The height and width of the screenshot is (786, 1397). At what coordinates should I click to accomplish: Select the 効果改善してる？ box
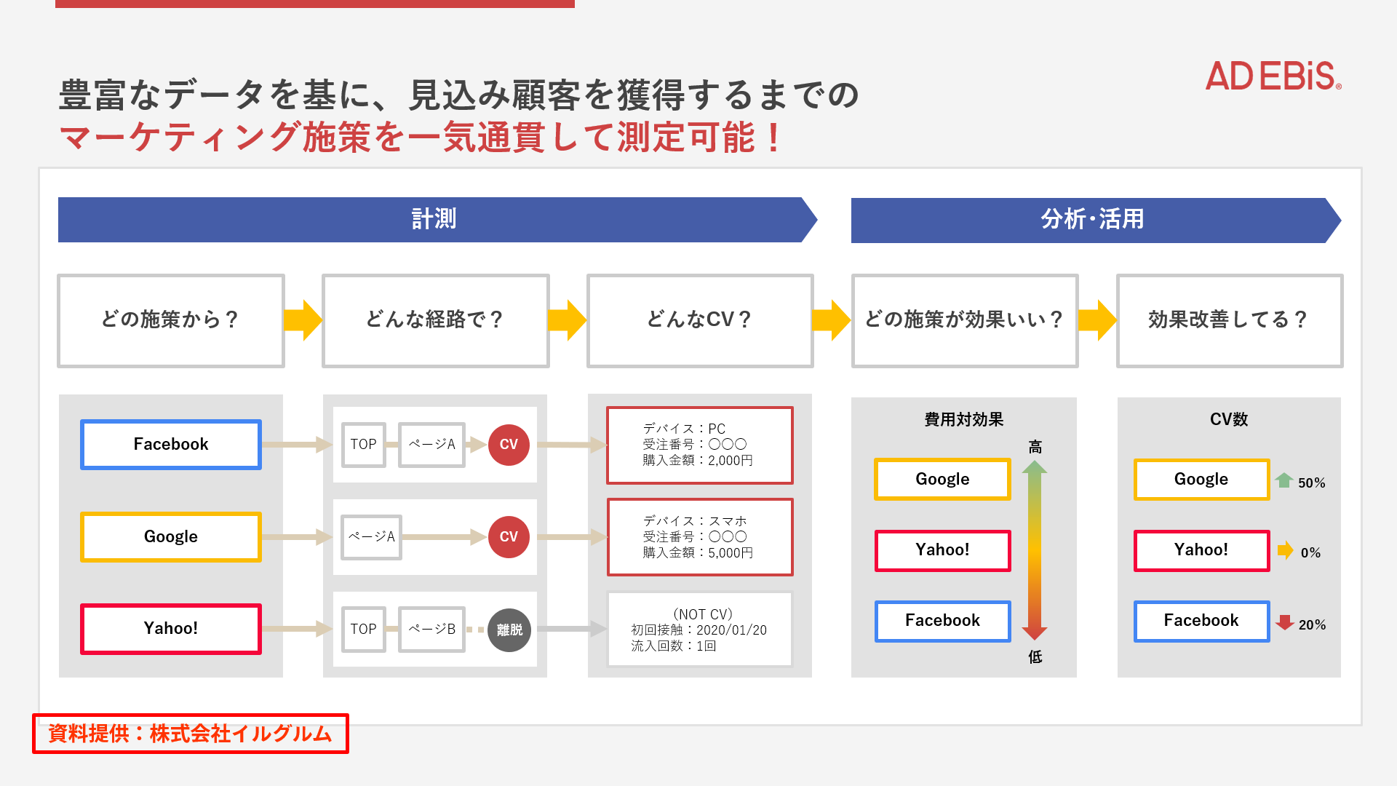(x=1230, y=321)
